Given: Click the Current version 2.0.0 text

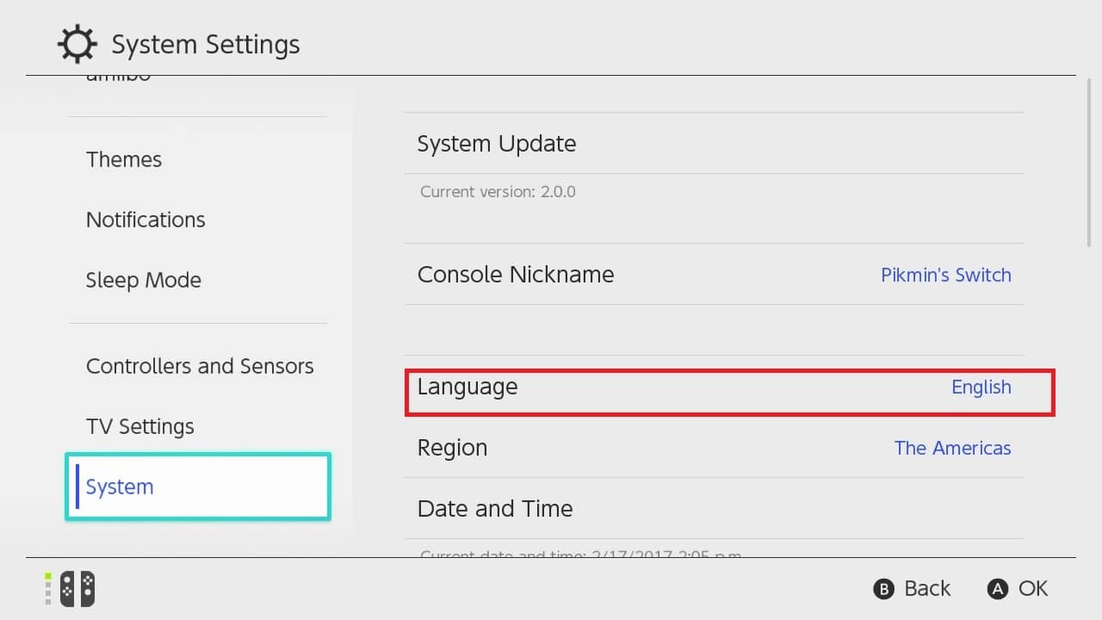Looking at the screenshot, I should (x=496, y=191).
